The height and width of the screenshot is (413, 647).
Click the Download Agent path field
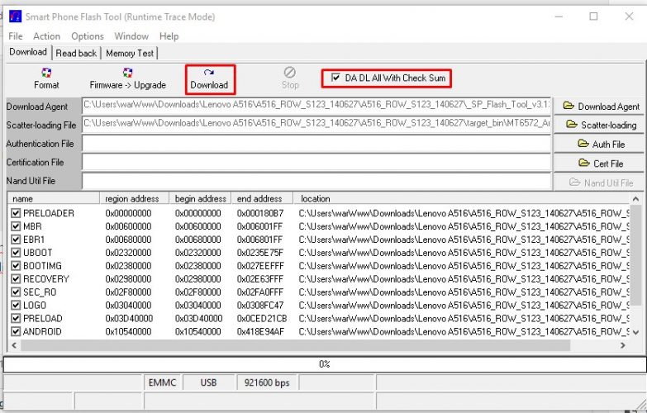point(316,106)
